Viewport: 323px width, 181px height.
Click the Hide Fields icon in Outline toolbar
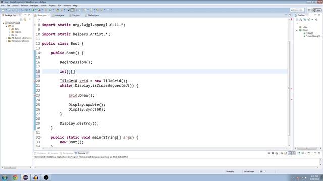pos(305,20)
